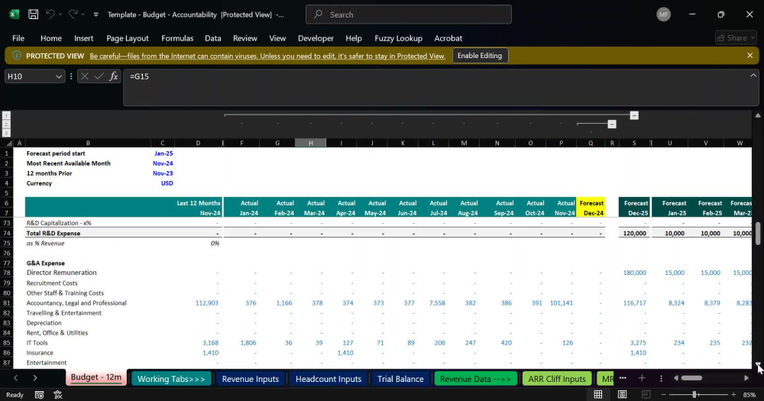Select the Budget - 12m sheet tab

(x=96, y=377)
